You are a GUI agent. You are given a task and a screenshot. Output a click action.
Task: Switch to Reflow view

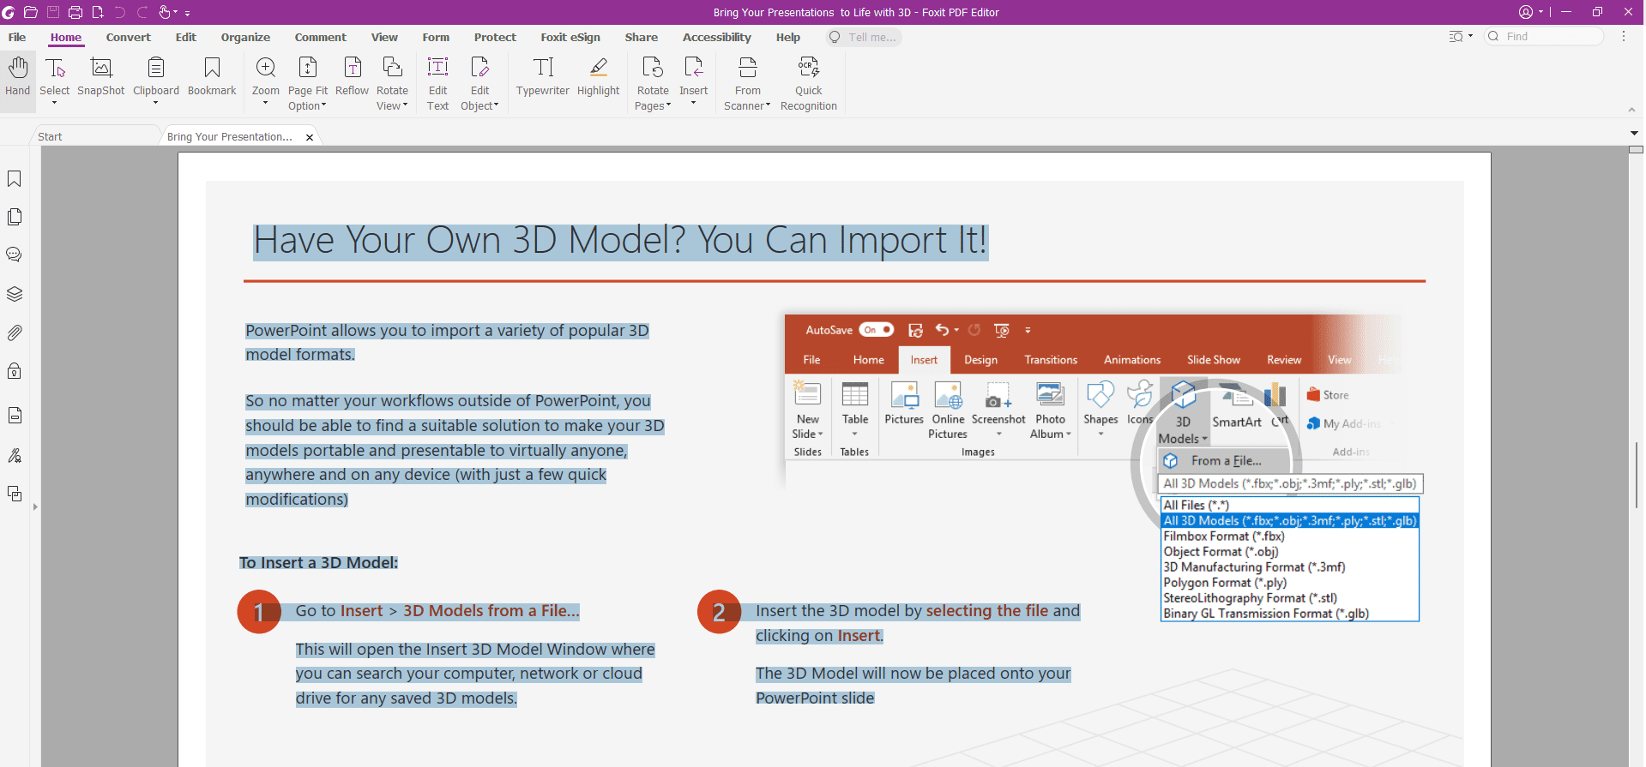click(x=352, y=76)
